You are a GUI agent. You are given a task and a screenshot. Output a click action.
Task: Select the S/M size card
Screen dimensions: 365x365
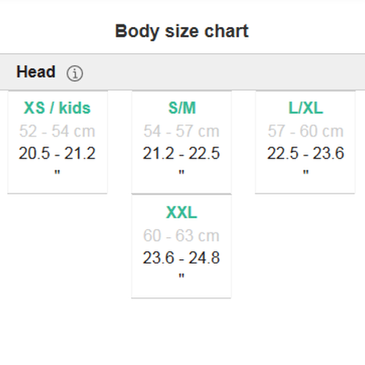(x=182, y=142)
